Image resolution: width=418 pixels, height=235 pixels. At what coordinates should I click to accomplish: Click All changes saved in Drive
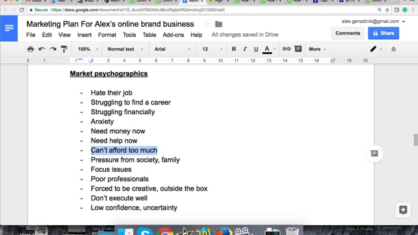245,35
